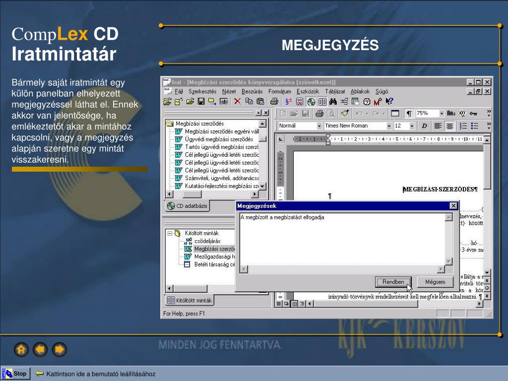Screen dimensions: 508x381
Task: Click the key icon in the document toolbar
Action: coord(473,114)
